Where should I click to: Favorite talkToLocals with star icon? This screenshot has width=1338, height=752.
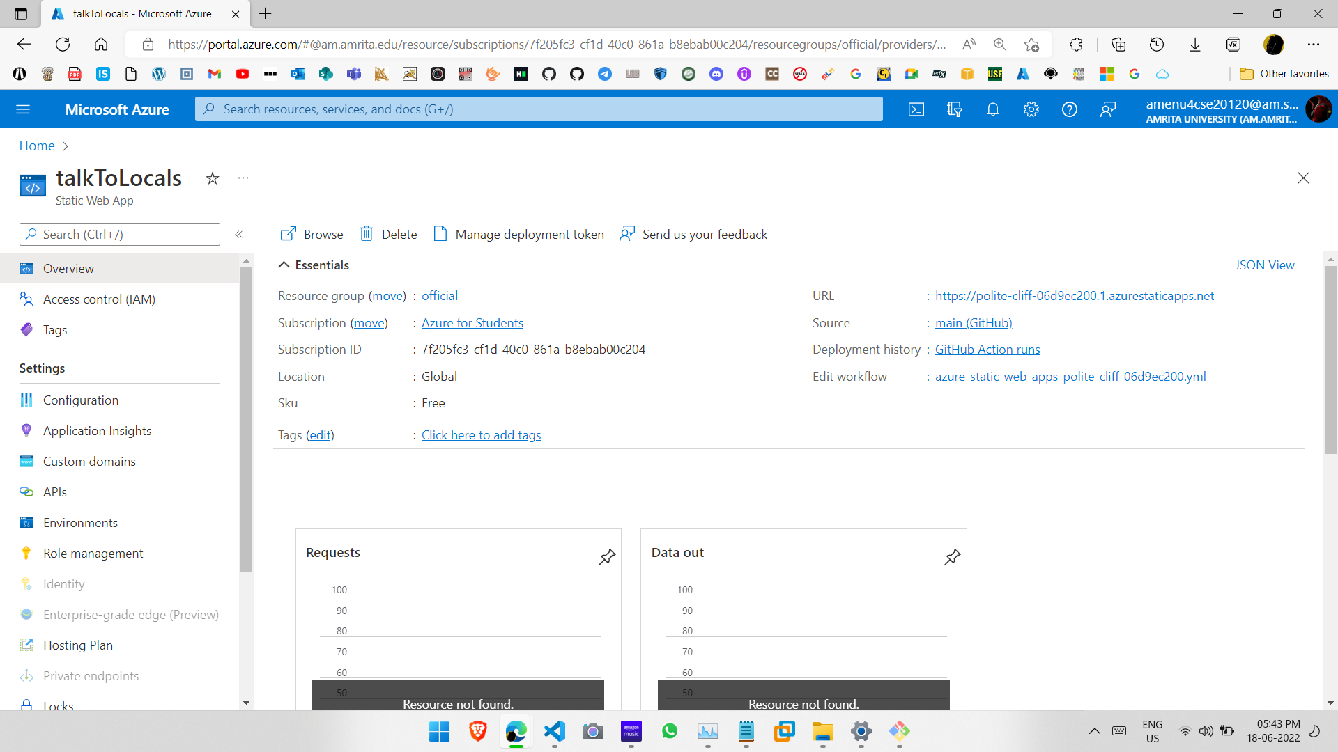pyautogui.click(x=213, y=178)
